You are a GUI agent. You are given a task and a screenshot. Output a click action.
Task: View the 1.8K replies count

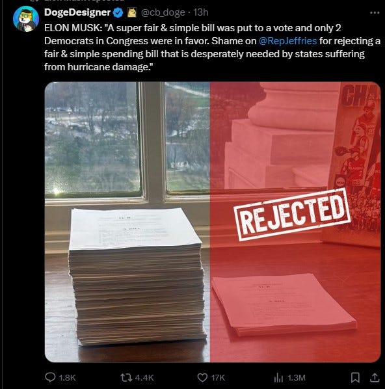67,377
